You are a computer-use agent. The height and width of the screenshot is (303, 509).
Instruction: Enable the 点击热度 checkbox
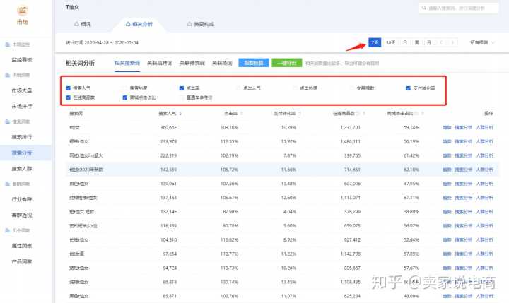coord(295,88)
